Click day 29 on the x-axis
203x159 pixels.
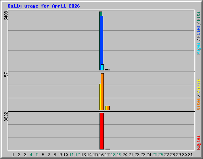[178, 155]
